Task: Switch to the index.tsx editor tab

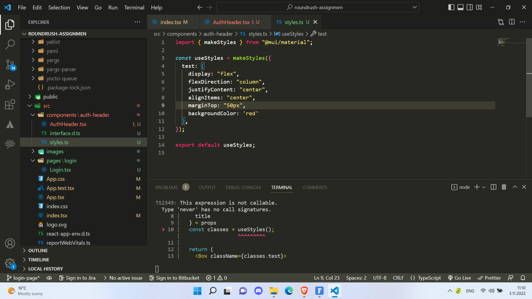Action: coord(173,22)
